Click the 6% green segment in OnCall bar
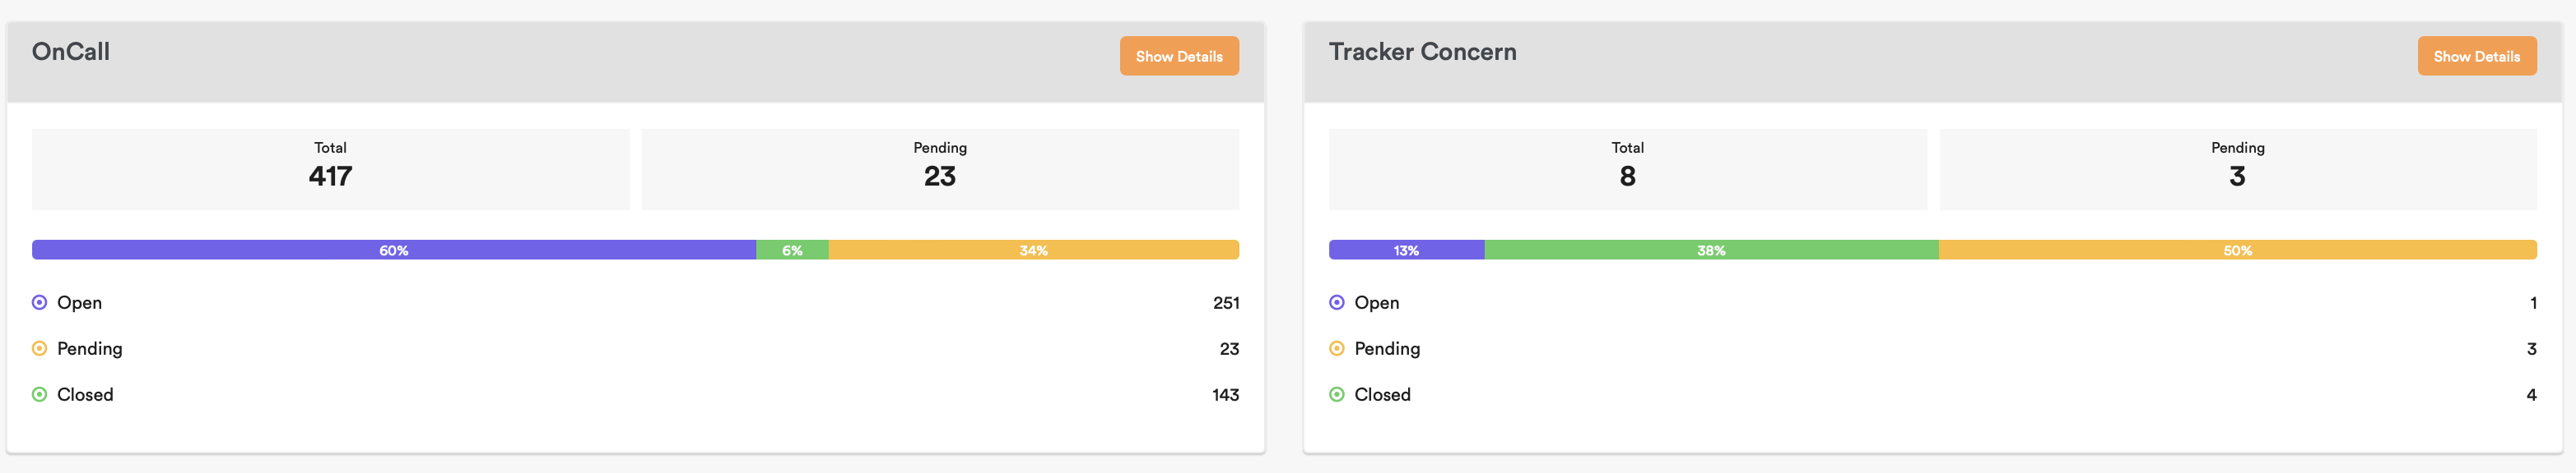This screenshot has height=473, width=2576. [792, 250]
